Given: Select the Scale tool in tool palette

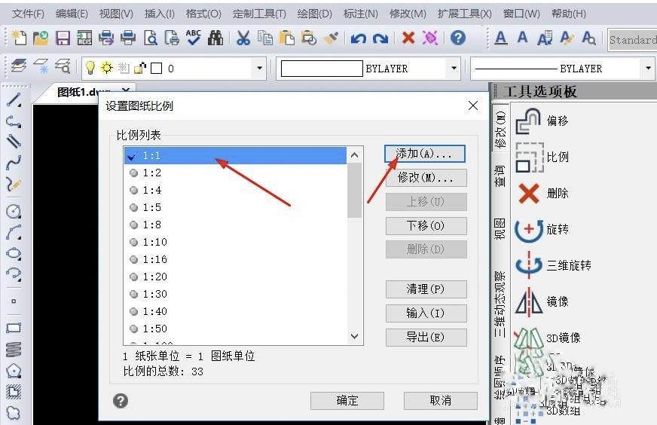Looking at the screenshot, I should click(x=542, y=157).
